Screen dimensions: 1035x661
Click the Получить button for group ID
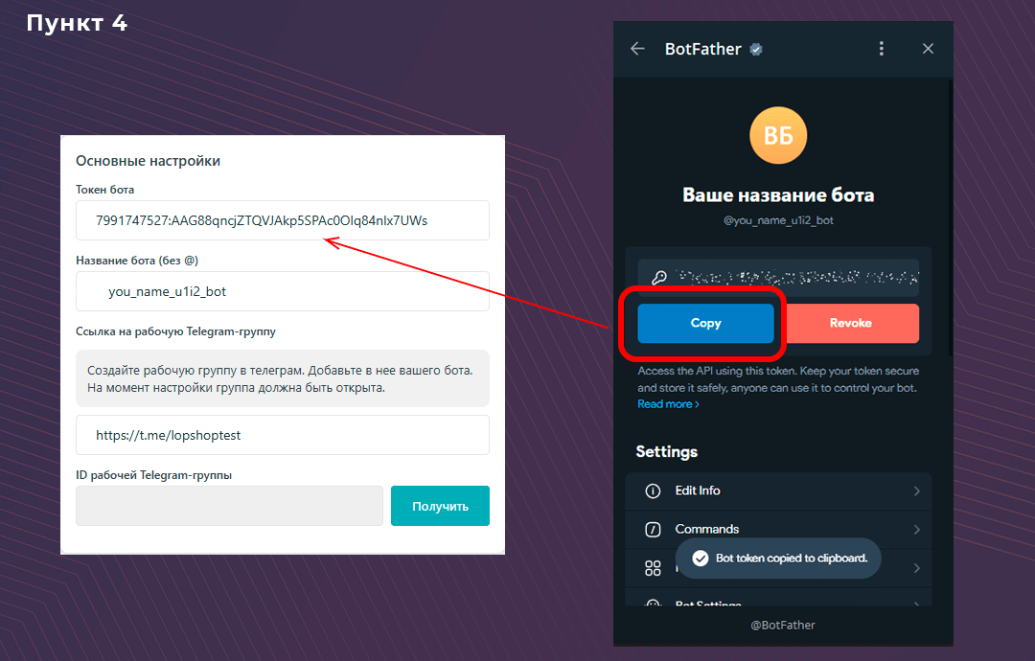[x=440, y=506]
